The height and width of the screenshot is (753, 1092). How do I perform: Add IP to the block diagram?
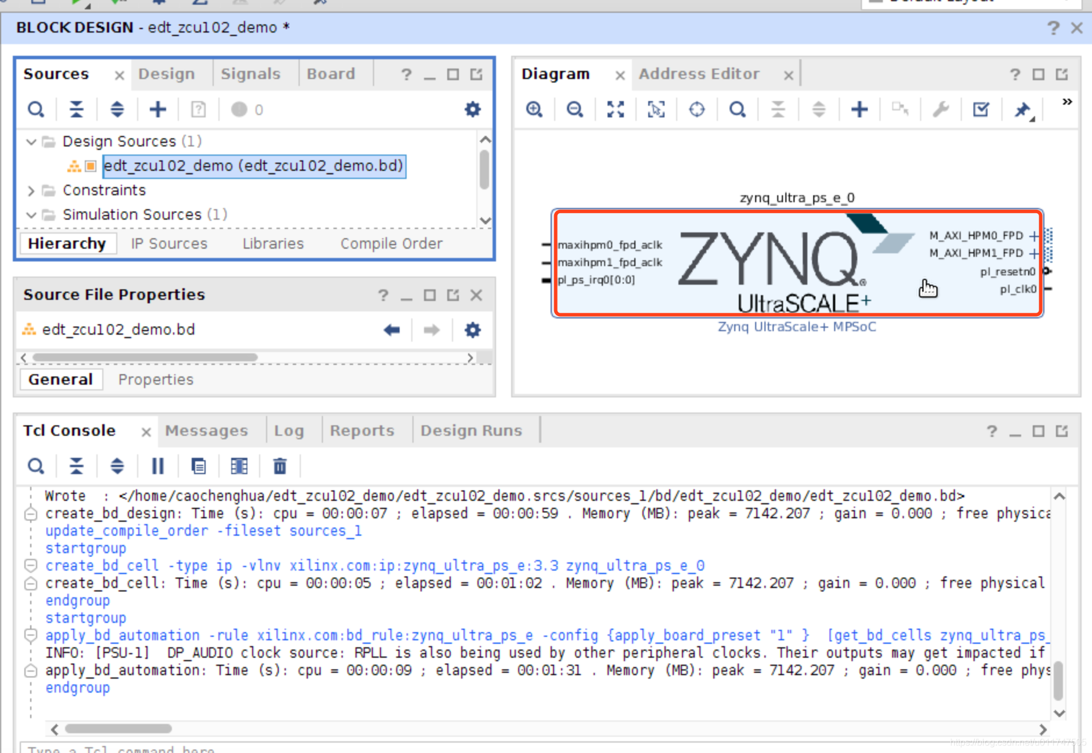(x=860, y=109)
